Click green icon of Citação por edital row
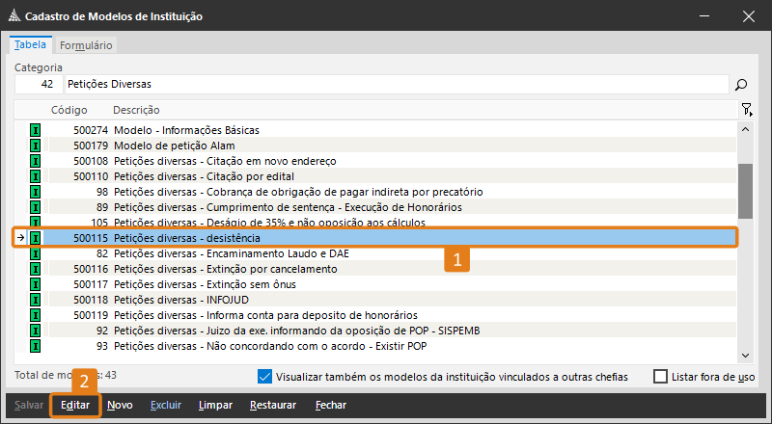 (x=36, y=176)
